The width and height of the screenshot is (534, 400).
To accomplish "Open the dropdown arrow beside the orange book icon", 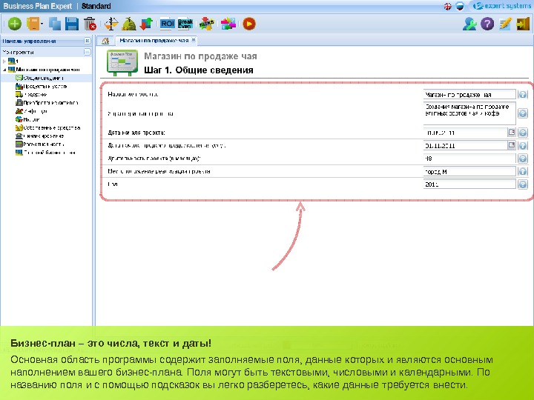I will point(42,24).
